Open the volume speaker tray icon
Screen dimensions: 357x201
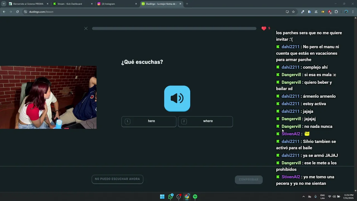[x=334, y=197]
